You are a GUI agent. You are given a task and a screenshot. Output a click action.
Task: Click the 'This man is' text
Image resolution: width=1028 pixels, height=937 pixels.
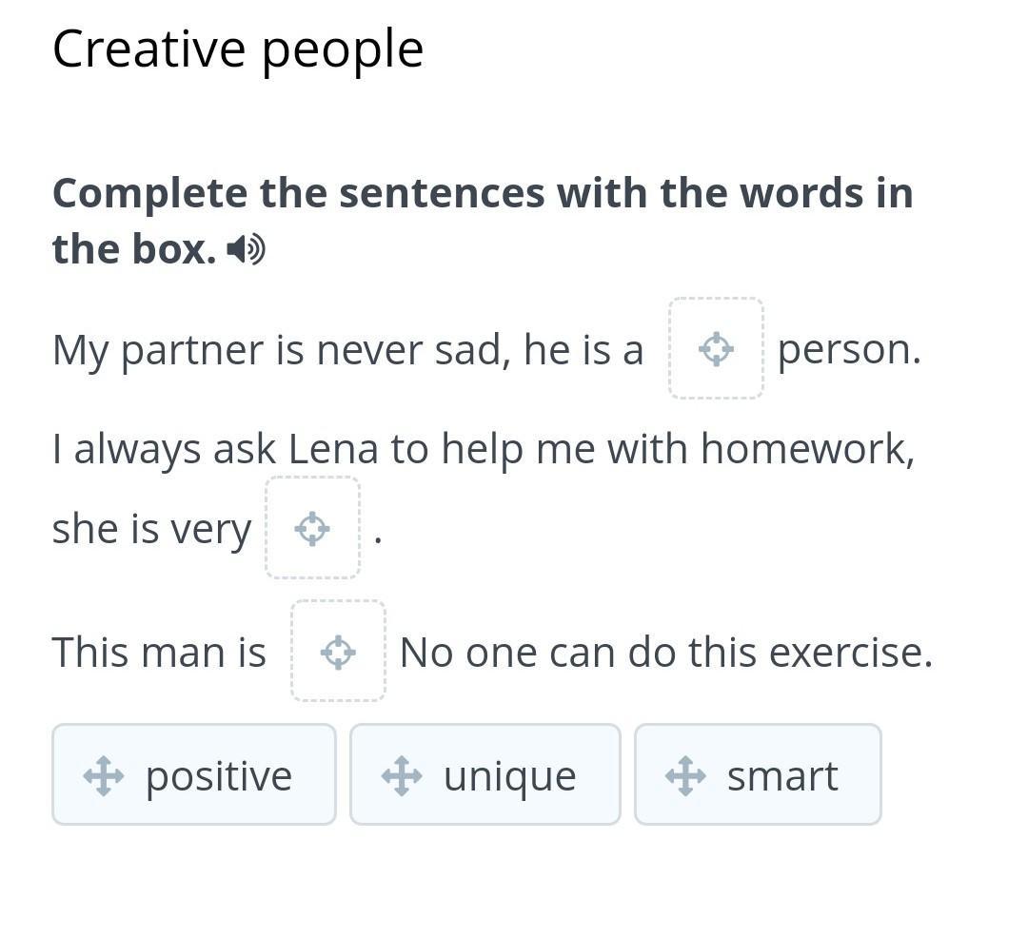[159, 653]
